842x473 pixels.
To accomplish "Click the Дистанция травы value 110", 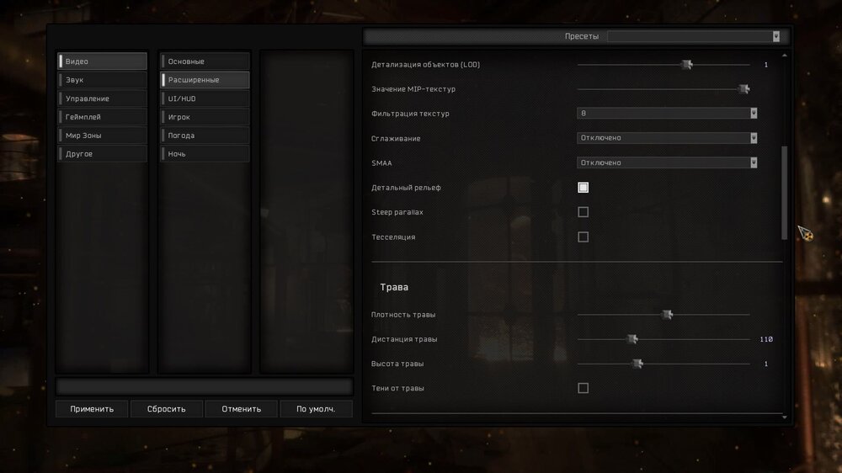I will click(x=766, y=339).
